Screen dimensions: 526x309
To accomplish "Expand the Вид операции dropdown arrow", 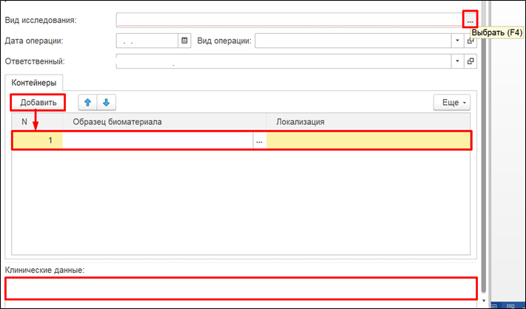I will 457,41.
